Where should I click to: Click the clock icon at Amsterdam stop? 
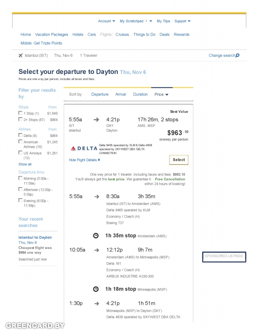click(x=96, y=235)
